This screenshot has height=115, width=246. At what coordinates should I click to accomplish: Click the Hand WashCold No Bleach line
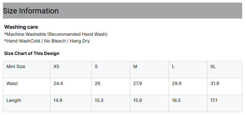[x=47, y=41]
